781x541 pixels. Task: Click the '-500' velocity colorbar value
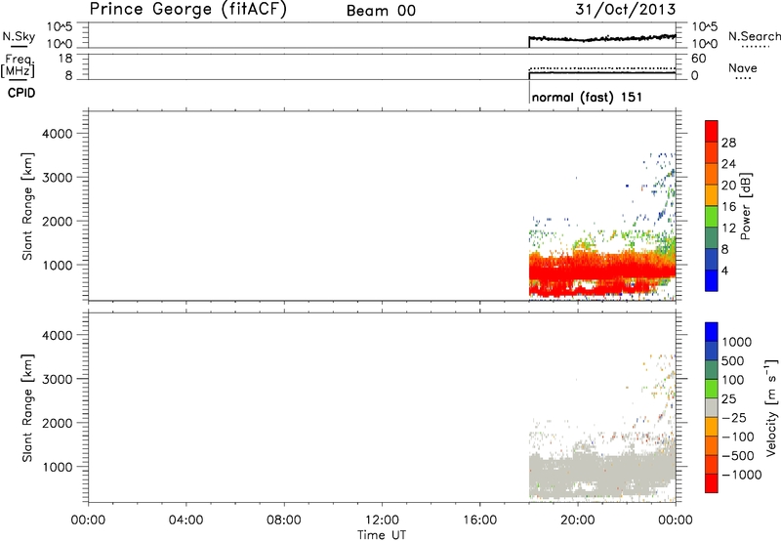tap(738, 456)
